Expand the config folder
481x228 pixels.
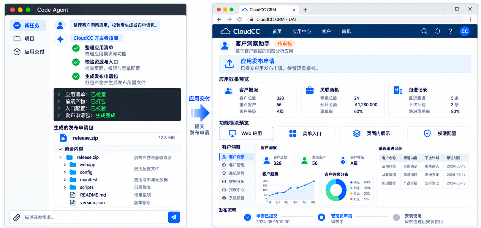click(65, 172)
